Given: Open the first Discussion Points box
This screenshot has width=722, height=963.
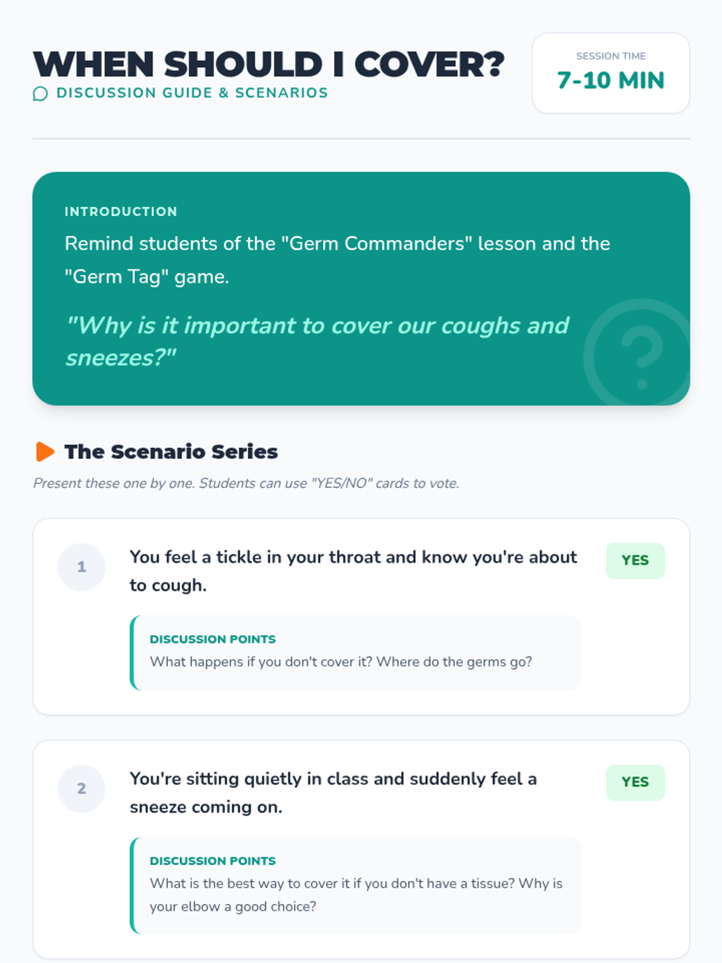Looking at the screenshot, I should [355, 652].
